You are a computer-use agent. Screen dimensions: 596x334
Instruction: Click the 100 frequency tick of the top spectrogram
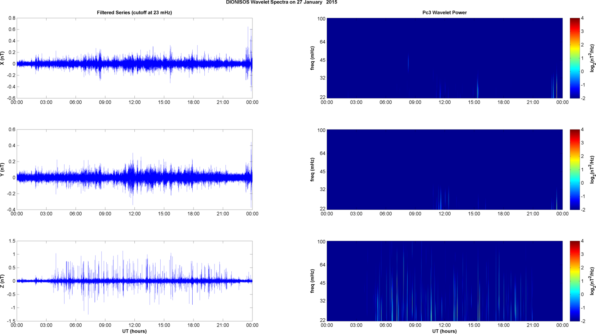click(321, 19)
